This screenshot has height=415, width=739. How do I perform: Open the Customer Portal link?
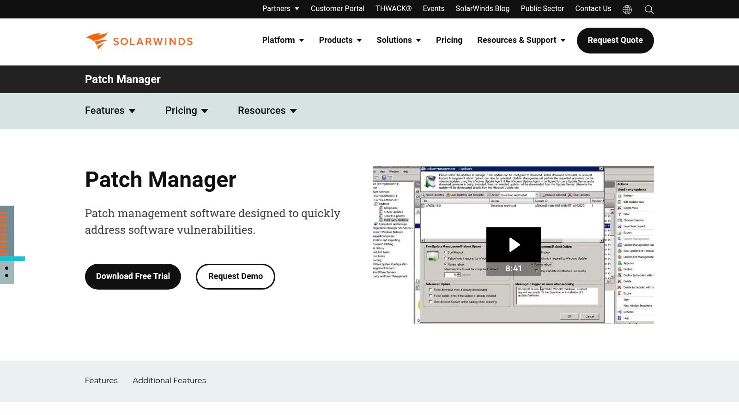tap(337, 9)
